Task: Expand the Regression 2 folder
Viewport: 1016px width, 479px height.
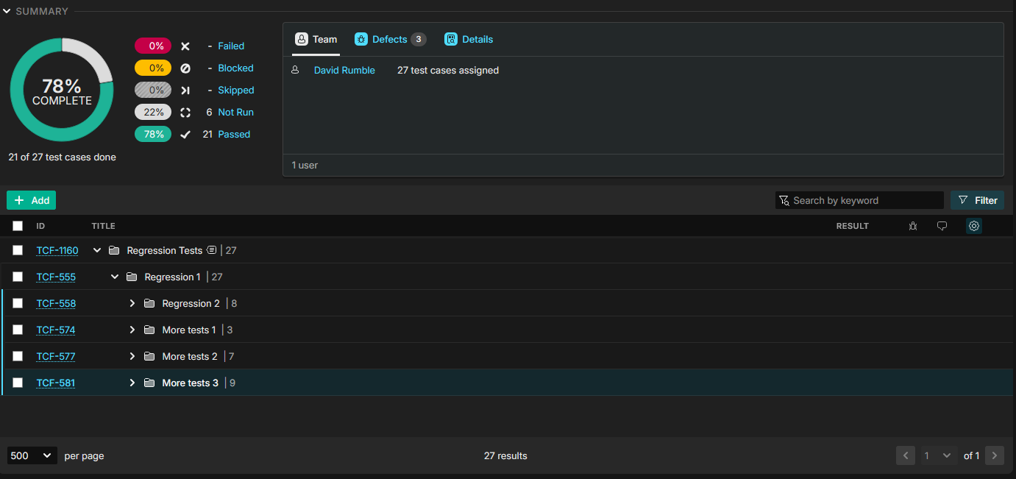Action: (x=132, y=303)
